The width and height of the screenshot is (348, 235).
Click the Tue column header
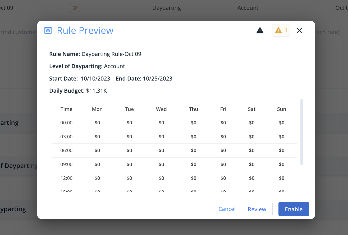(x=129, y=109)
